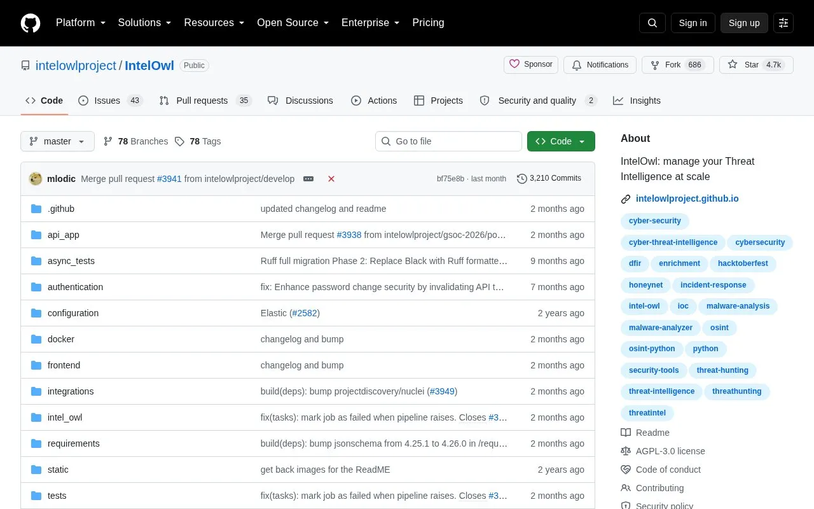Open the .github folder icon

click(x=36, y=209)
